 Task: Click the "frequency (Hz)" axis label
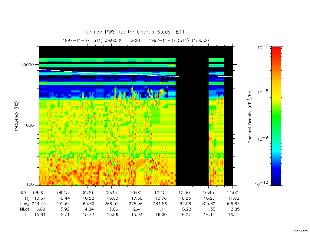pos(16,116)
